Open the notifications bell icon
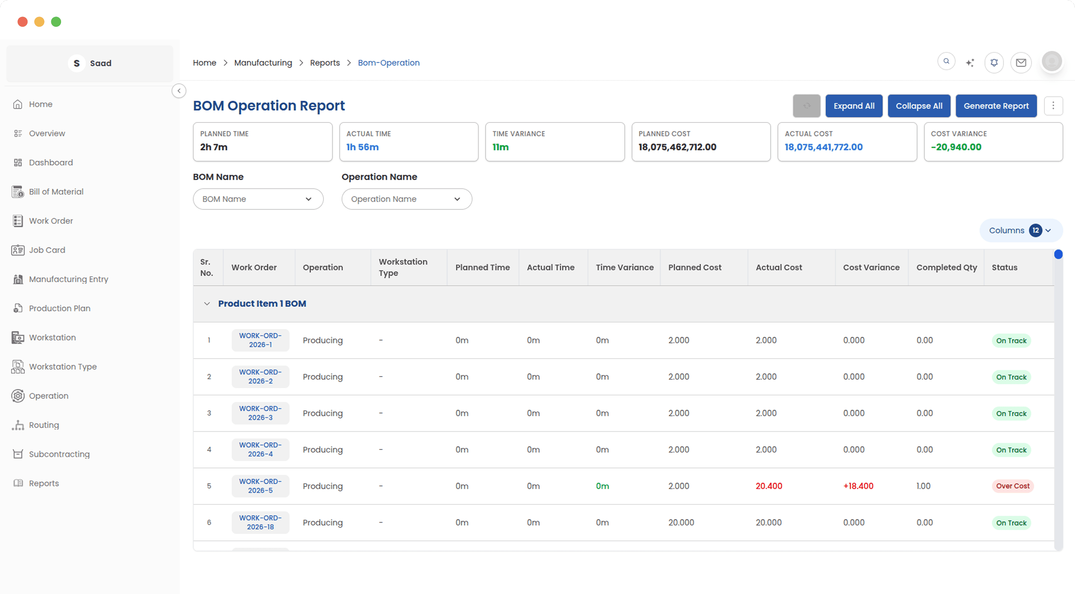Screen dimensions: 1075x594 pyautogui.click(x=994, y=62)
